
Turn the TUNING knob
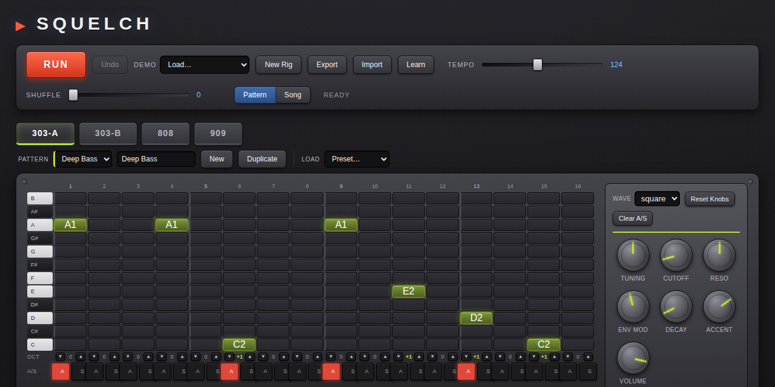click(x=633, y=255)
